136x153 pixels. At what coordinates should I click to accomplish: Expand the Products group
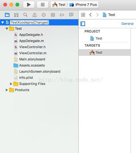(7, 90)
